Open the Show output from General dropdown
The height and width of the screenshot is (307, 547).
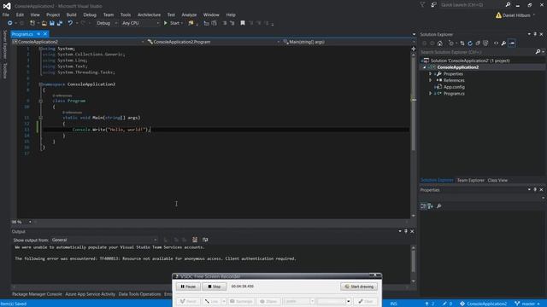(x=104, y=240)
